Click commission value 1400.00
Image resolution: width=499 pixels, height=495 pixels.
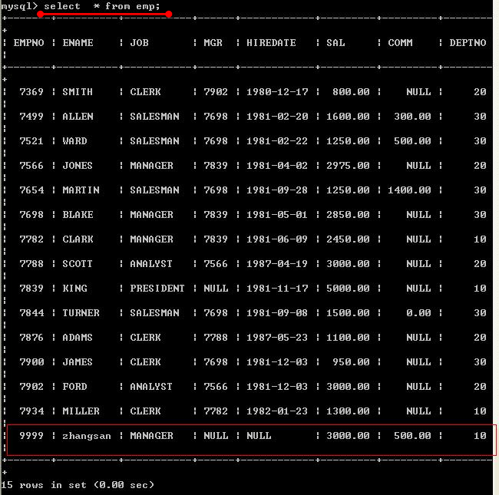(410, 190)
